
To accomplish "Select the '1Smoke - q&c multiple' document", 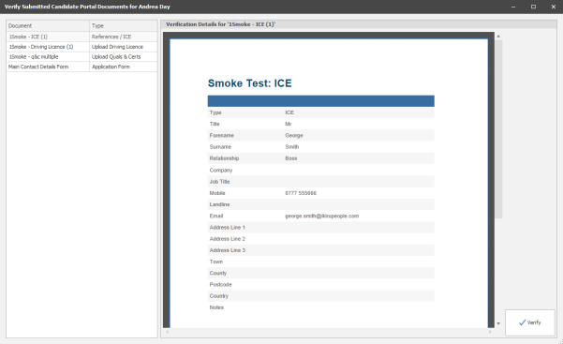I will click(48, 57).
